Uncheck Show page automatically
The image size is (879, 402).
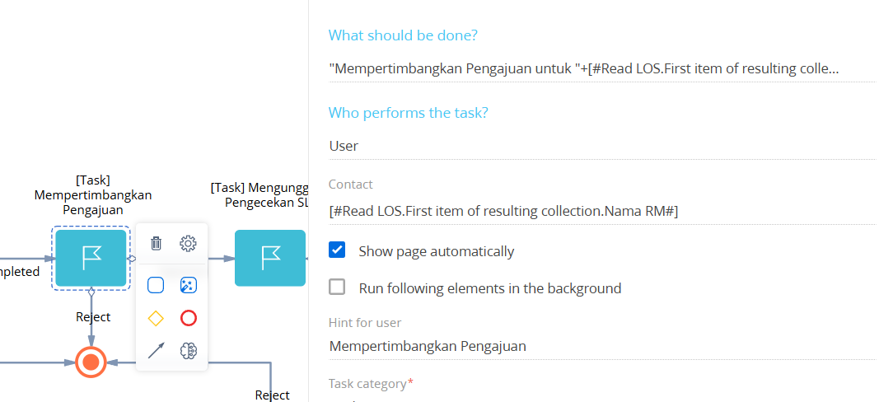(x=337, y=250)
